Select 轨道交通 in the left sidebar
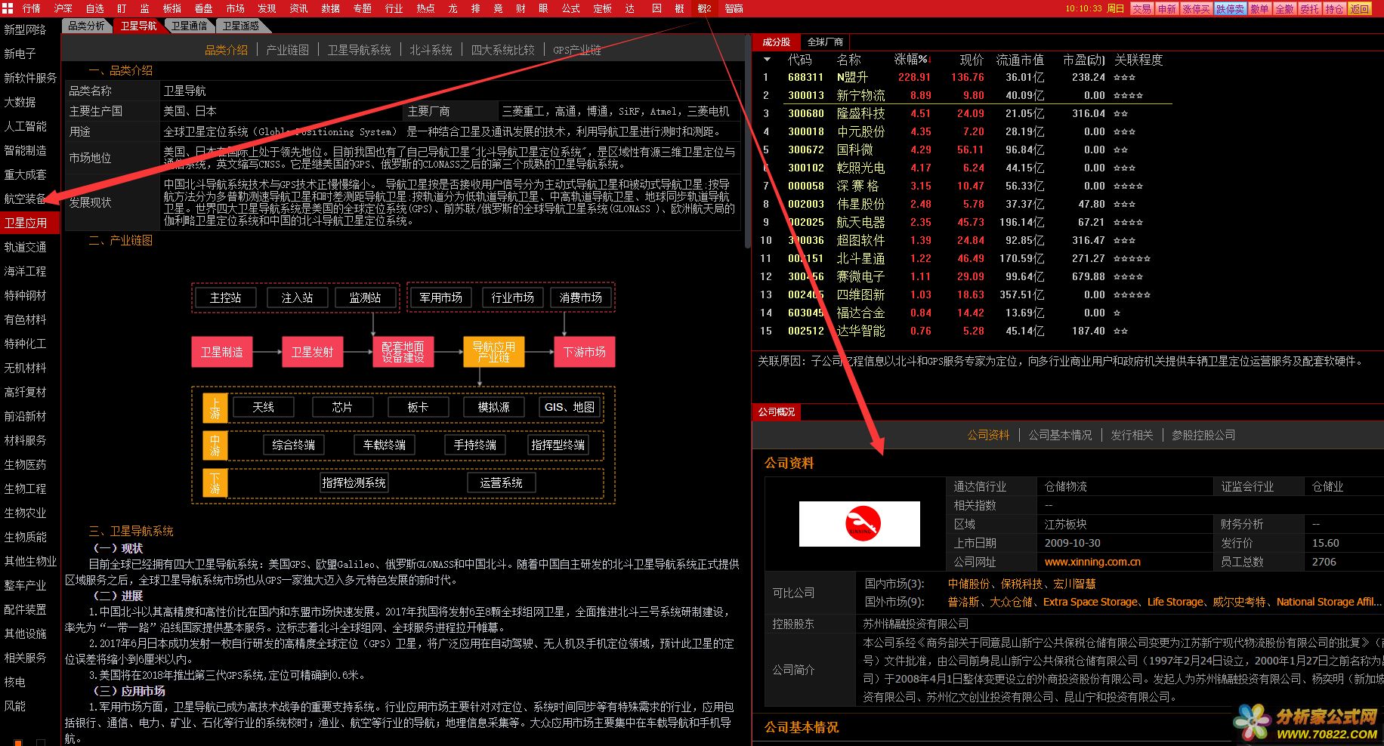The width and height of the screenshot is (1384, 746). point(25,247)
